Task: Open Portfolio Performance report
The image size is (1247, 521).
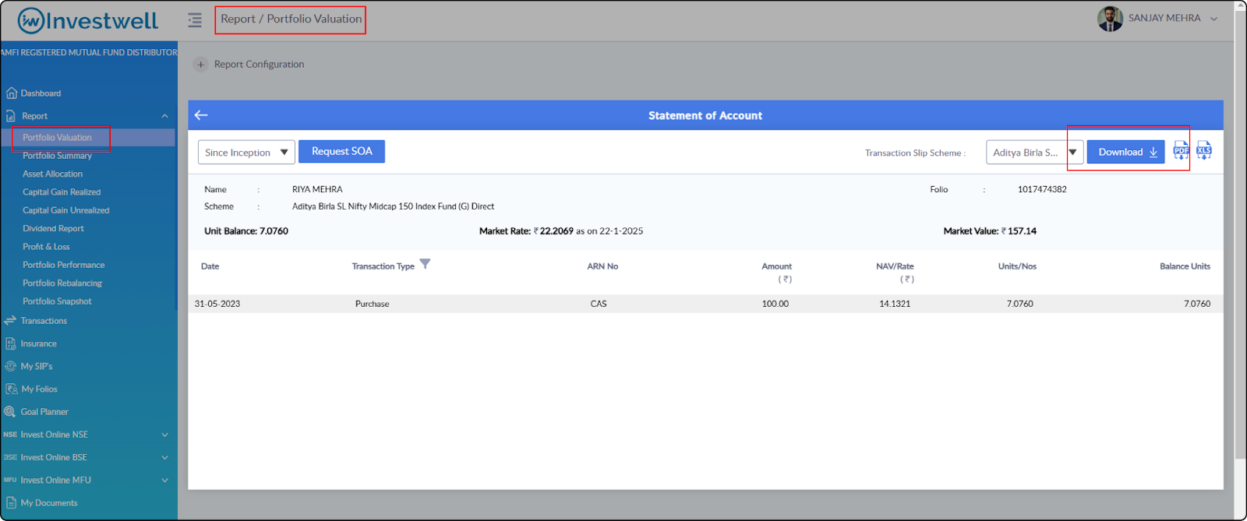Action: point(63,265)
